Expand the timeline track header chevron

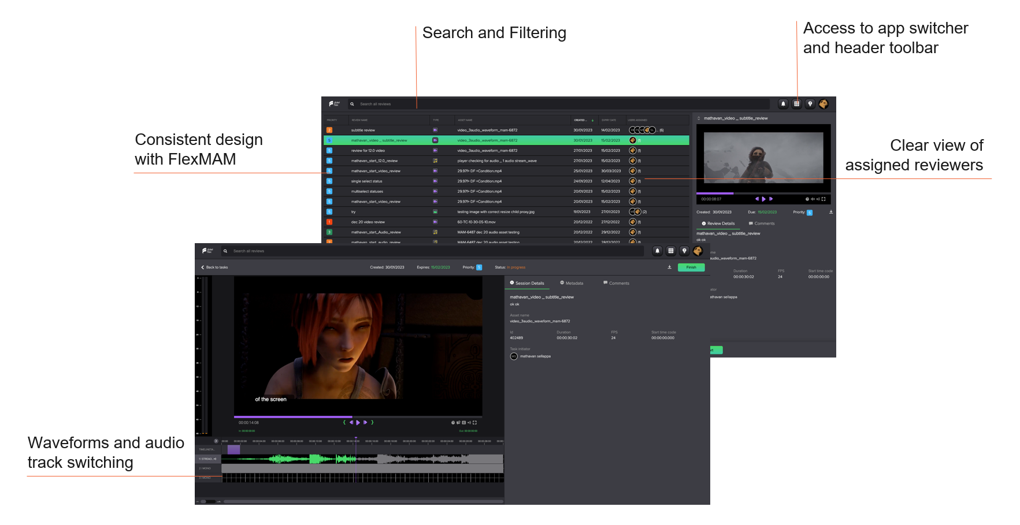pyautogui.click(x=216, y=441)
